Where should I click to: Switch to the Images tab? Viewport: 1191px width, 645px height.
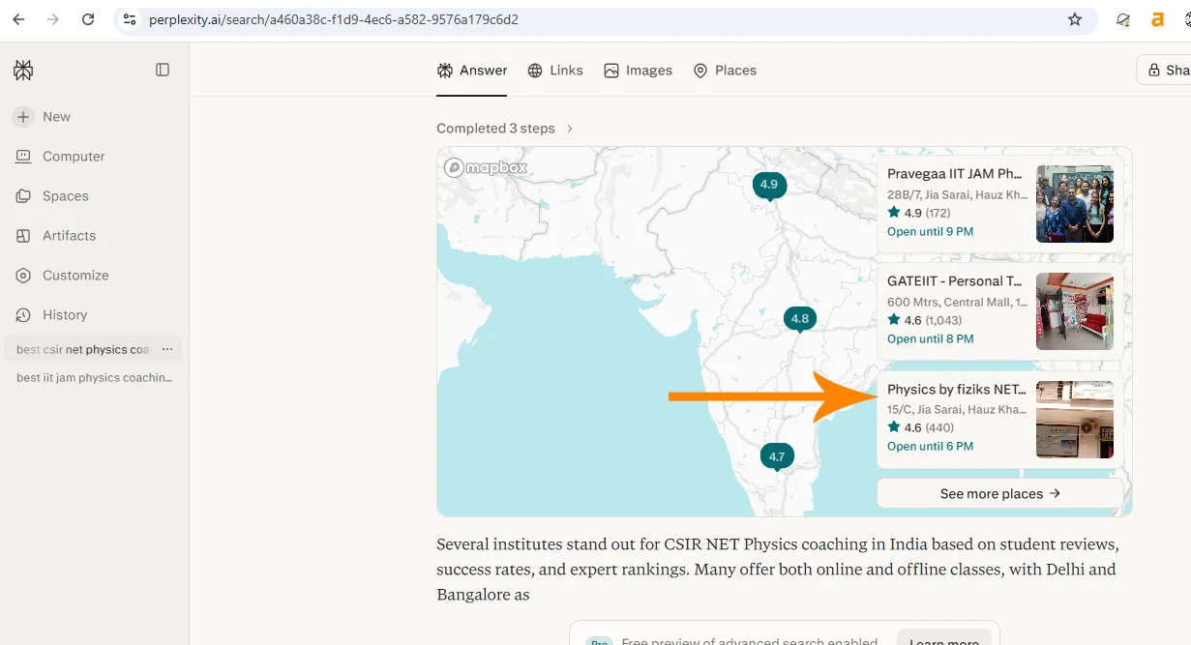click(x=638, y=71)
